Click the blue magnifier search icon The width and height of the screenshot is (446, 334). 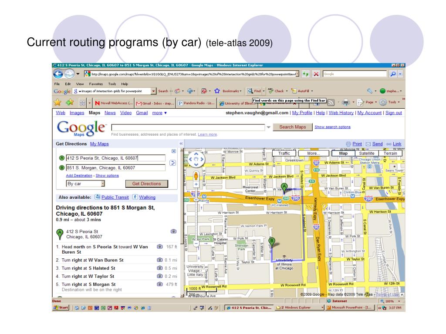point(393,74)
